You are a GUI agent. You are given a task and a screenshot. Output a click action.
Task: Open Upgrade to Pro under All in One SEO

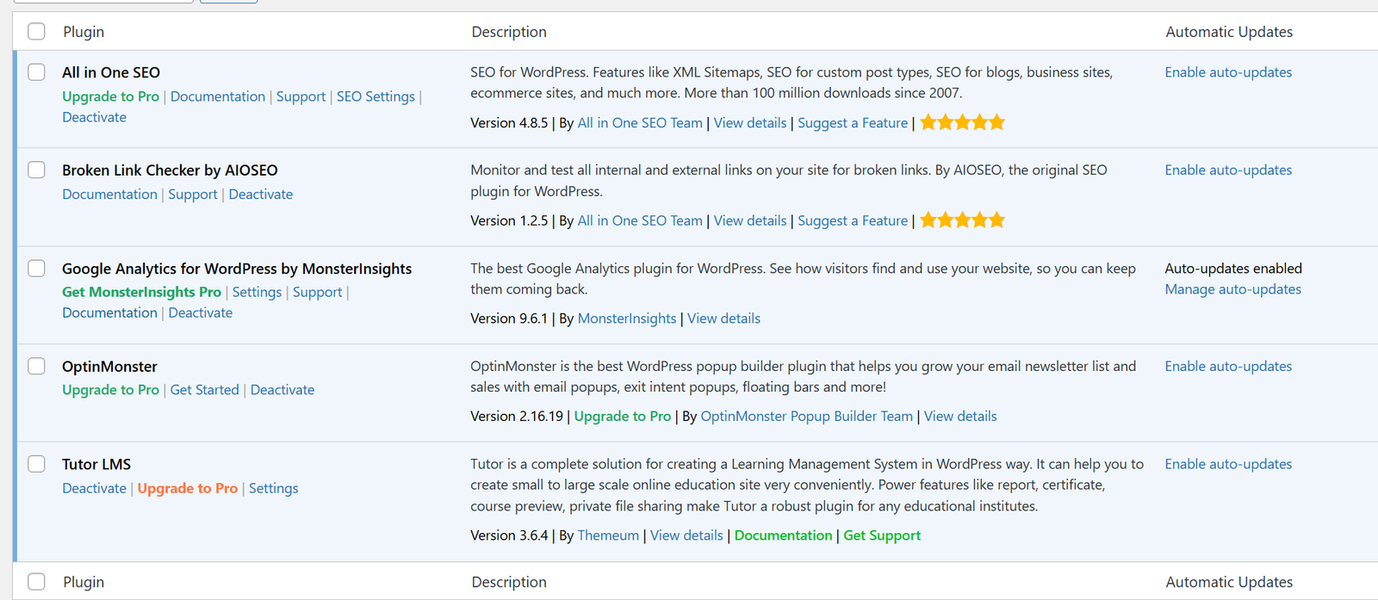coord(110,96)
